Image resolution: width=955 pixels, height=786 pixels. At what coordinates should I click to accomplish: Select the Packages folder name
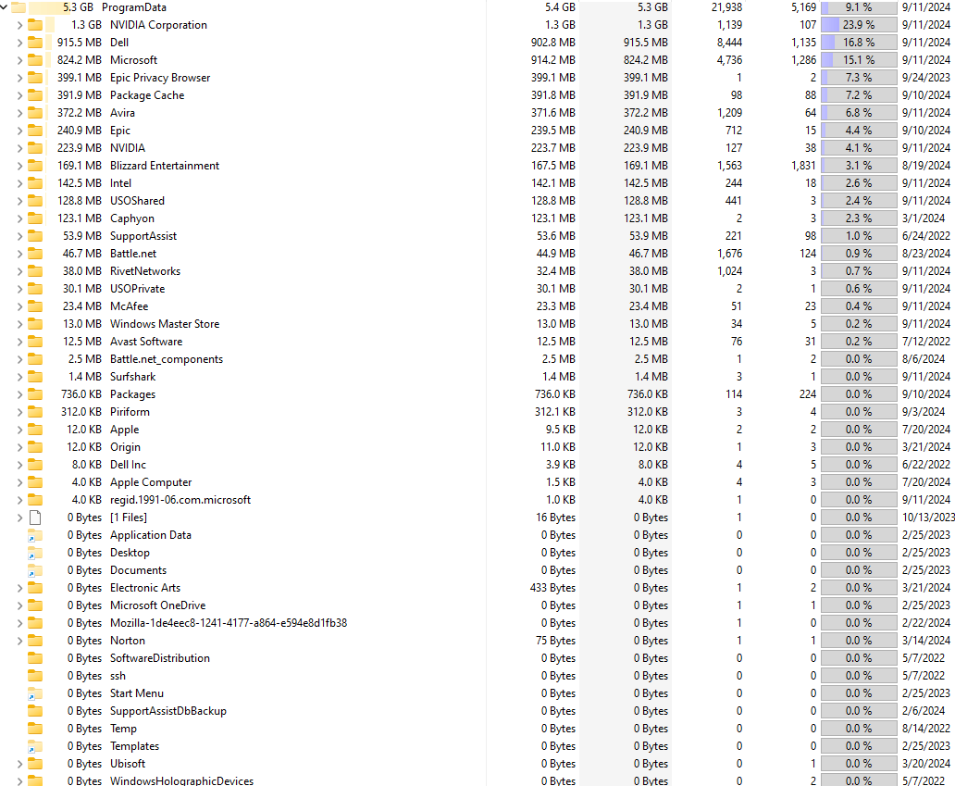tap(132, 394)
